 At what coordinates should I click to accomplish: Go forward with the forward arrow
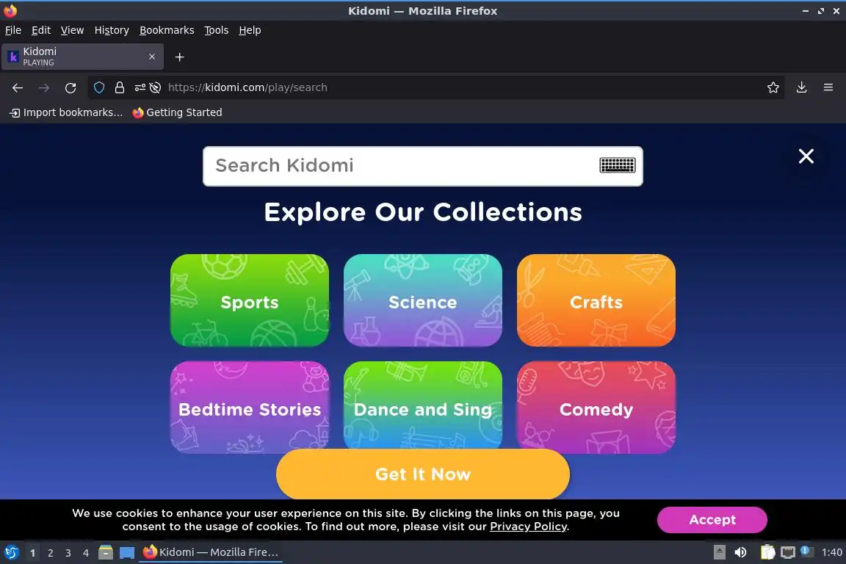pos(44,87)
